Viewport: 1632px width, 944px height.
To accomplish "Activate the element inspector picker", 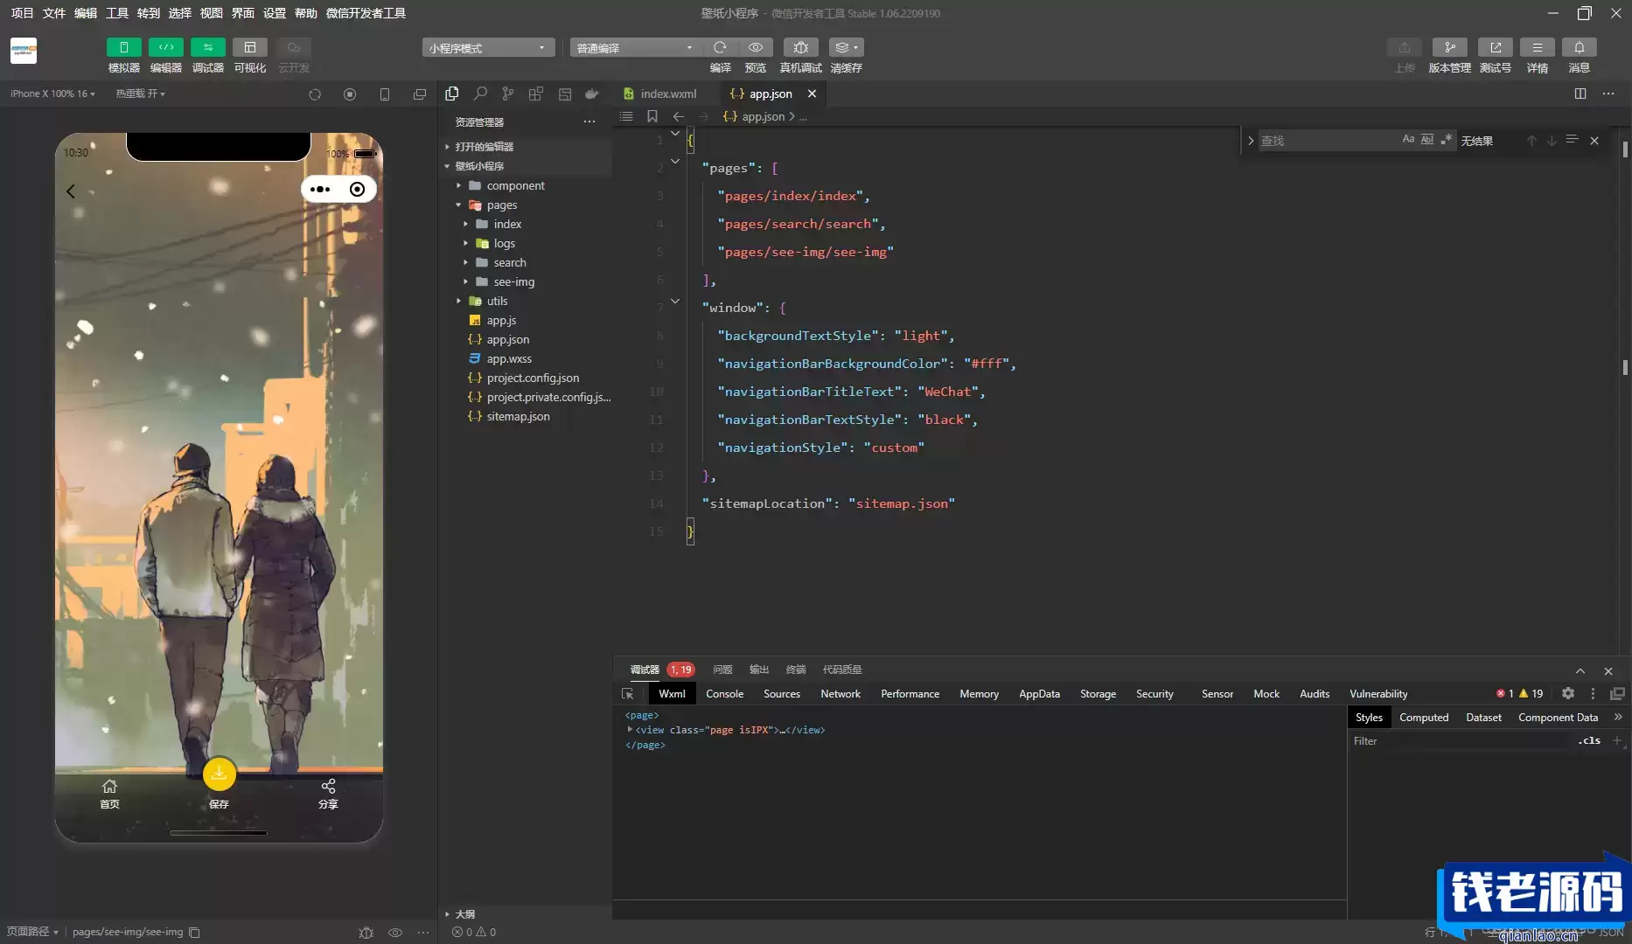I will click(x=627, y=693).
